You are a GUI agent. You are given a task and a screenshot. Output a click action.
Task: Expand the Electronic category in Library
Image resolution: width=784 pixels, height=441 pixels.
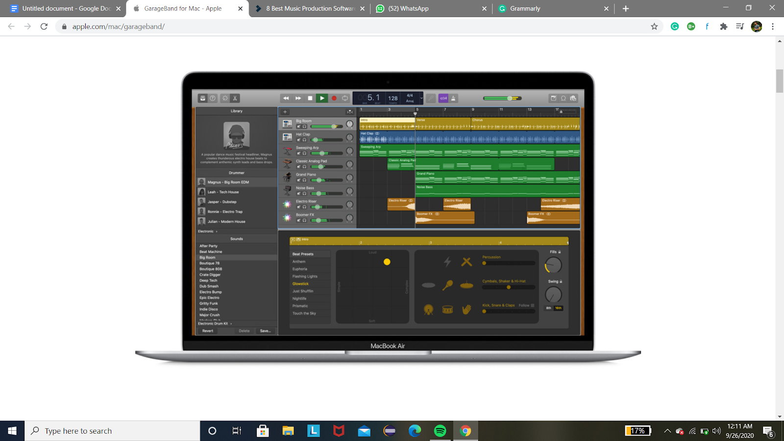pyautogui.click(x=208, y=231)
